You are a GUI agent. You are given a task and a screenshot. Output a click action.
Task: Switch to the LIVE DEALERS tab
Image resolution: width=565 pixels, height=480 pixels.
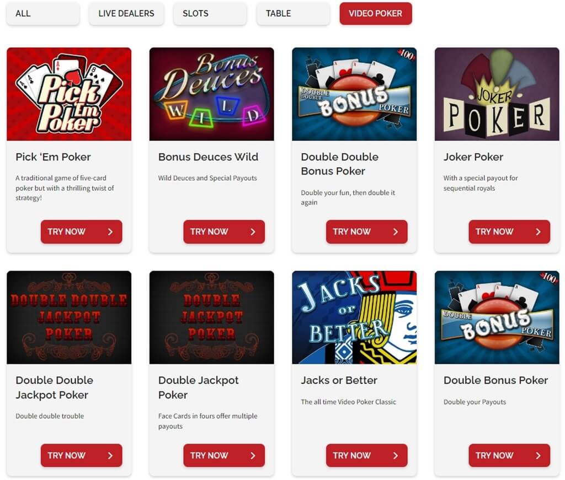pyautogui.click(x=126, y=14)
